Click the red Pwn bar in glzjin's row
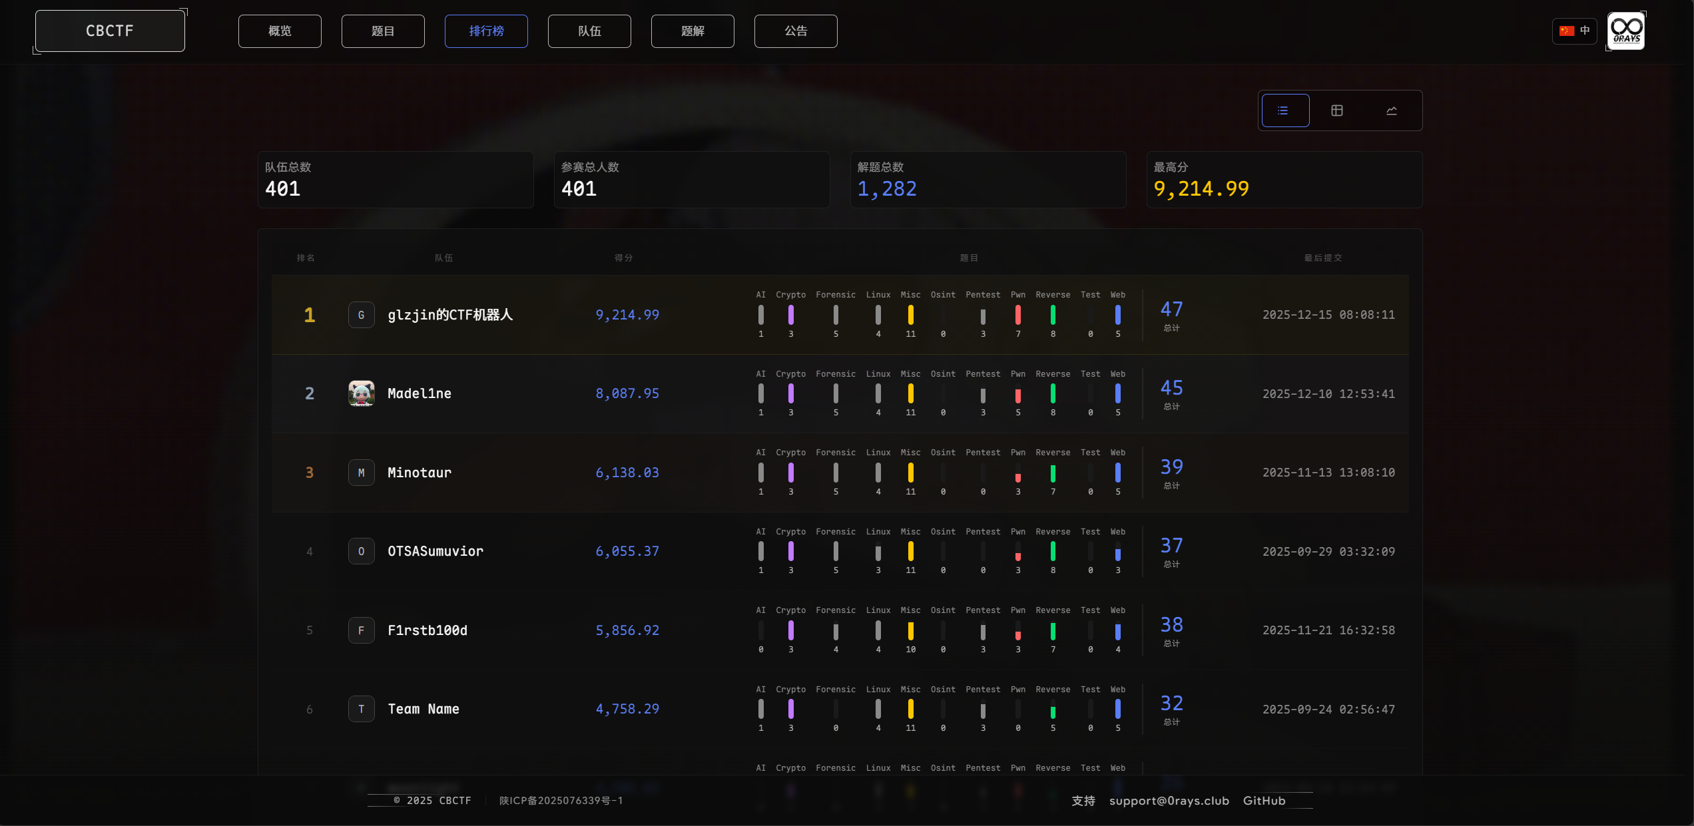Image resolution: width=1694 pixels, height=826 pixels. [x=1017, y=315]
